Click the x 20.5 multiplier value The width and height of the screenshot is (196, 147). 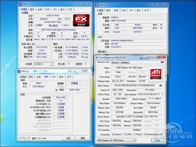coord(42,51)
